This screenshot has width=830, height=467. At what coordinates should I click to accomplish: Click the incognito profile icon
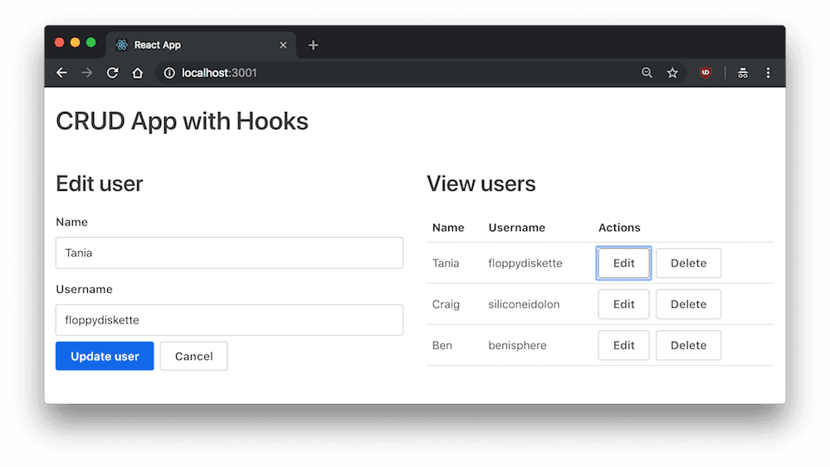(x=743, y=73)
